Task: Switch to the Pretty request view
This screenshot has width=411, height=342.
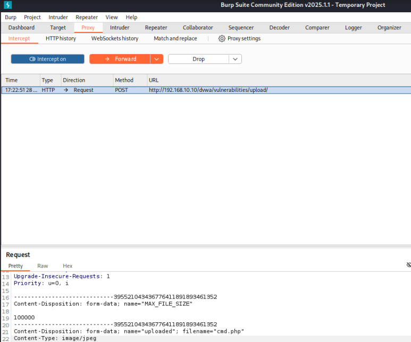Action: click(15, 266)
